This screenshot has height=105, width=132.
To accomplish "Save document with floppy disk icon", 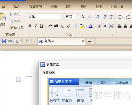I will 4,41.
